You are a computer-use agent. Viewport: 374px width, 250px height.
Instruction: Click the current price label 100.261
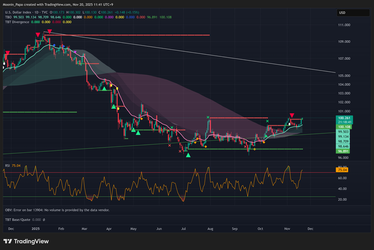point(344,118)
